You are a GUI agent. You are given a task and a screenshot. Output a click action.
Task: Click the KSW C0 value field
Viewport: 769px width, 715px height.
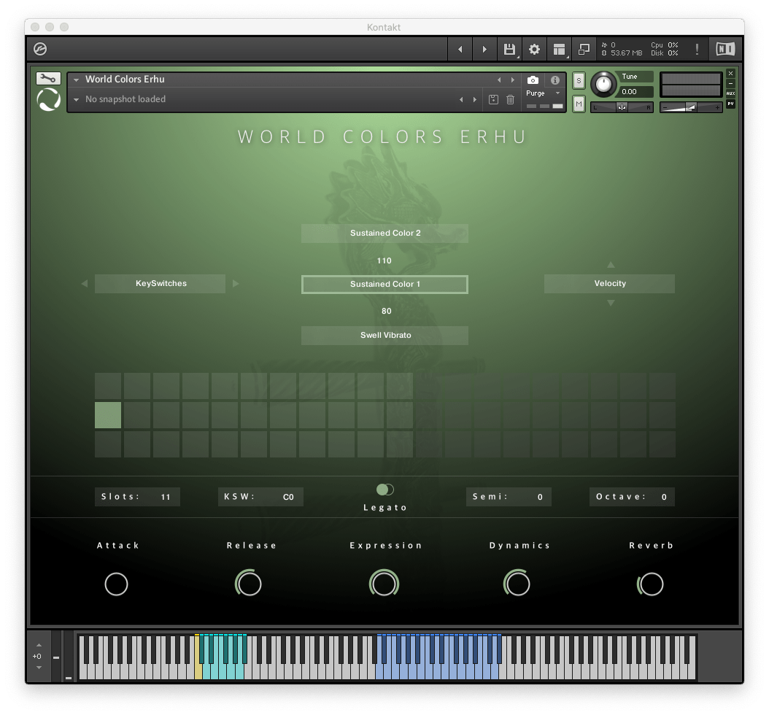tap(260, 497)
